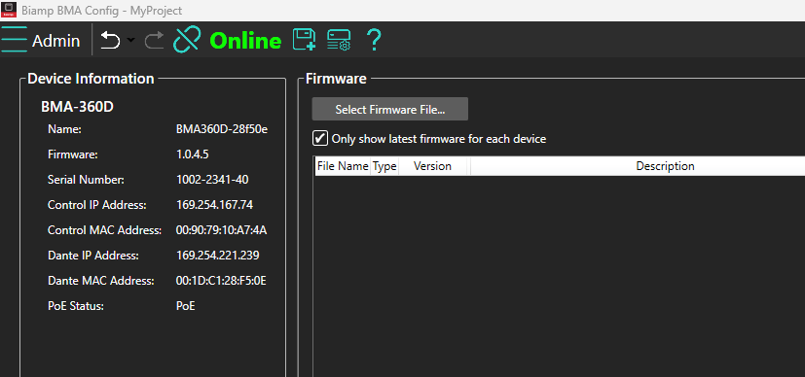
Task: Select device name BMA360D-28f50e value
Action: 222,129
